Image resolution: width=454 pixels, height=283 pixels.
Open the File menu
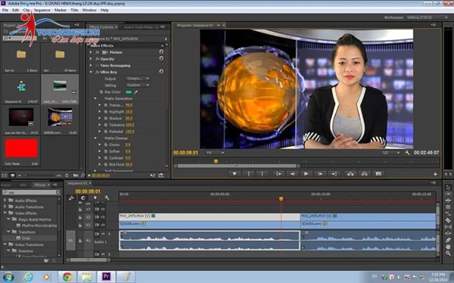pos(5,10)
